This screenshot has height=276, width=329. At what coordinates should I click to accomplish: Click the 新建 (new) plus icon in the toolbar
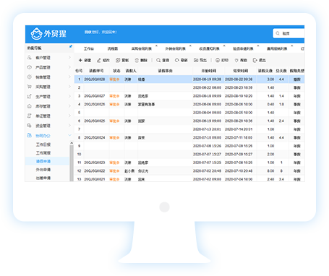[80, 60]
